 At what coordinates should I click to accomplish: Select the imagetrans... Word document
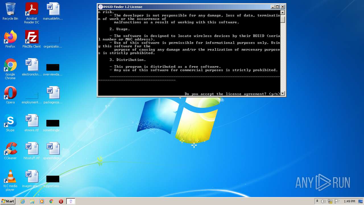32,179
